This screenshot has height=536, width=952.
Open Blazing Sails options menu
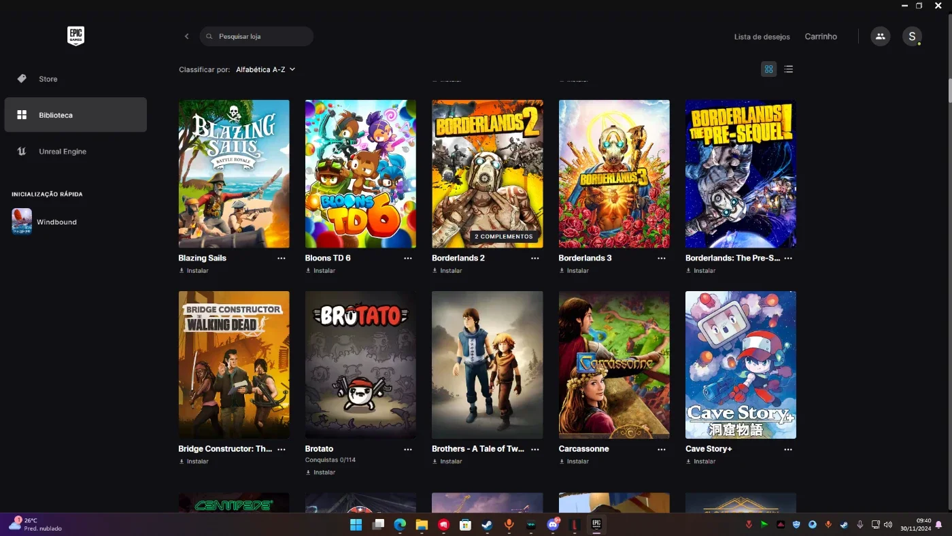point(282,258)
